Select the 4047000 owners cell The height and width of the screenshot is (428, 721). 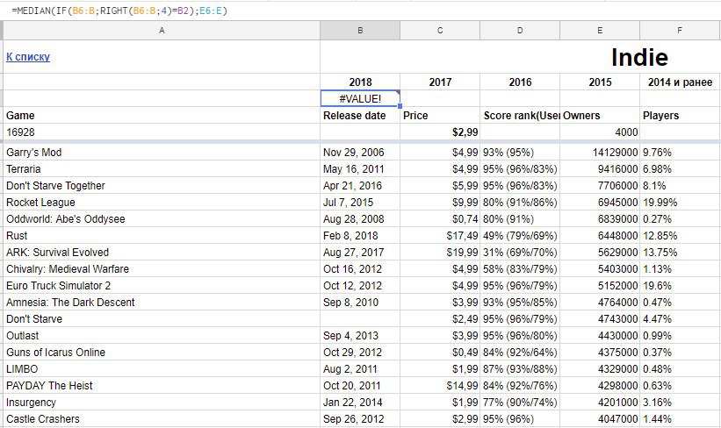600,419
